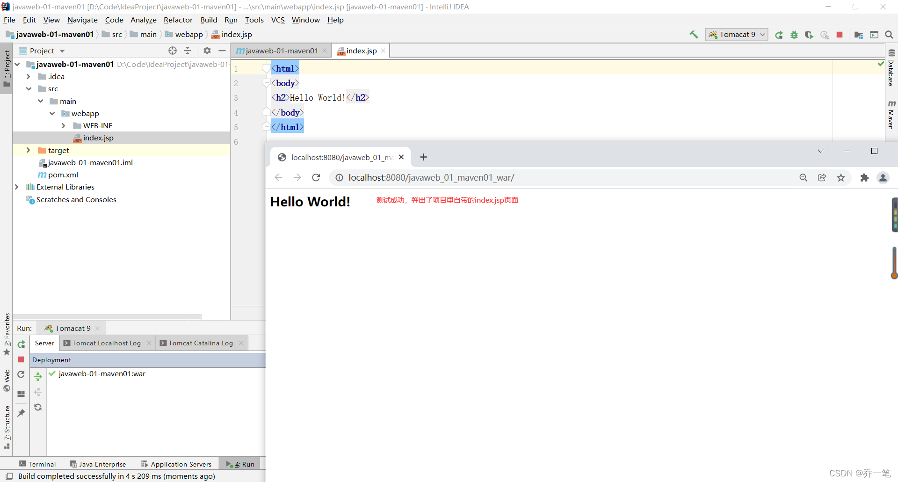Image resolution: width=898 pixels, height=482 pixels.
Task: Collapse the main folder
Action: (41, 101)
